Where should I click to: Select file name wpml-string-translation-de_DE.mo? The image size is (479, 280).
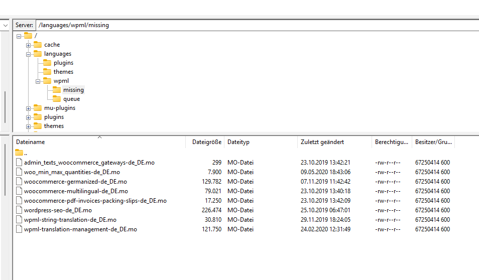point(70,220)
